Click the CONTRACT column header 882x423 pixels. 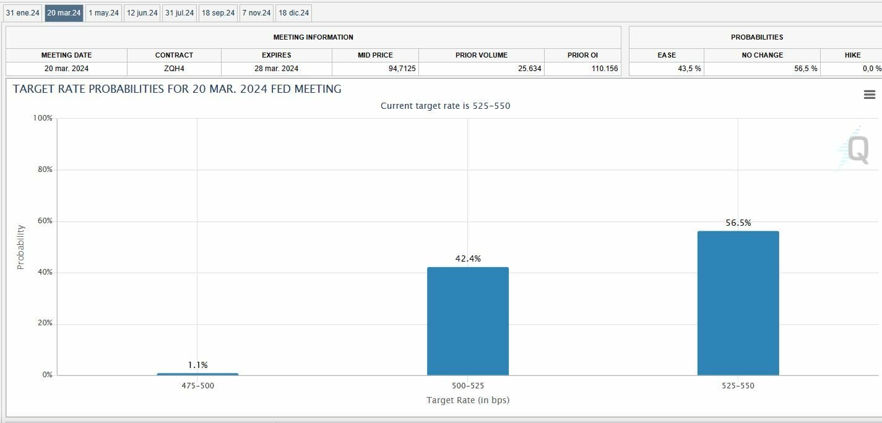coord(174,55)
